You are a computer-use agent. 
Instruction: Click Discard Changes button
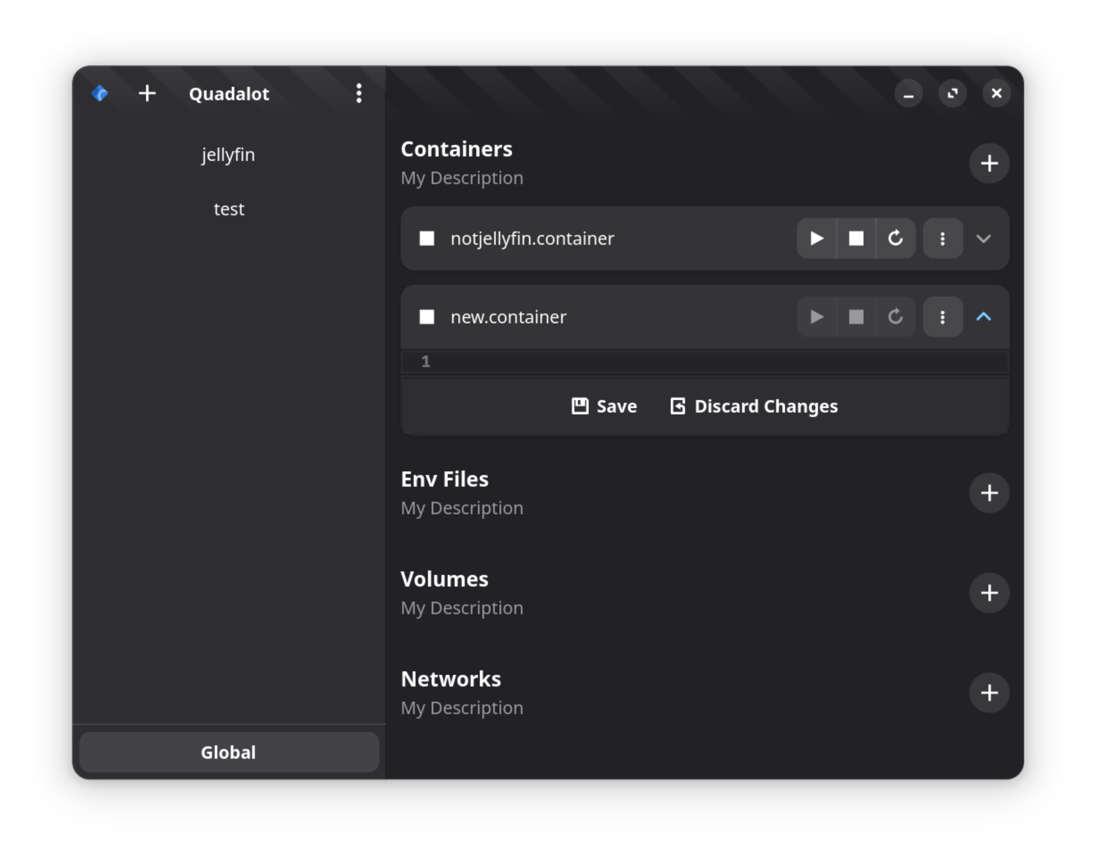point(754,406)
